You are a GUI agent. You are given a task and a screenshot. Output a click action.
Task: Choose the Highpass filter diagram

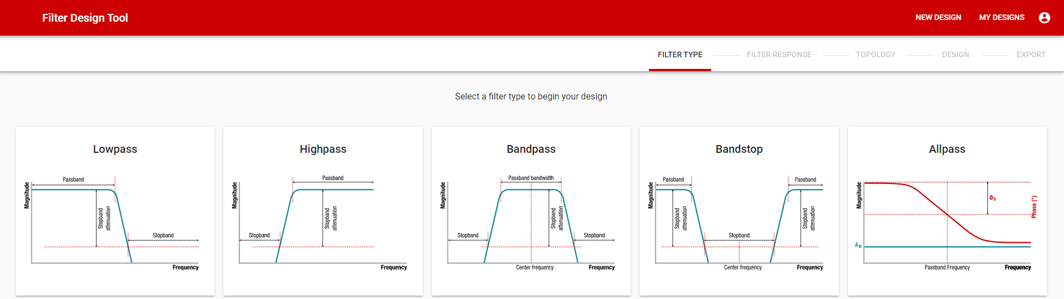point(322,222)
